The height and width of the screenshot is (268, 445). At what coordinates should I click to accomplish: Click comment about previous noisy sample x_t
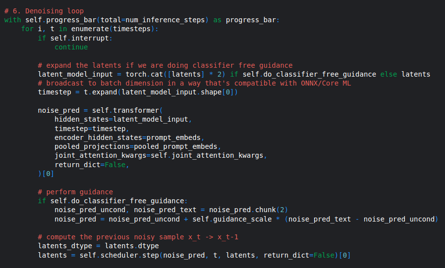[138, 237]
